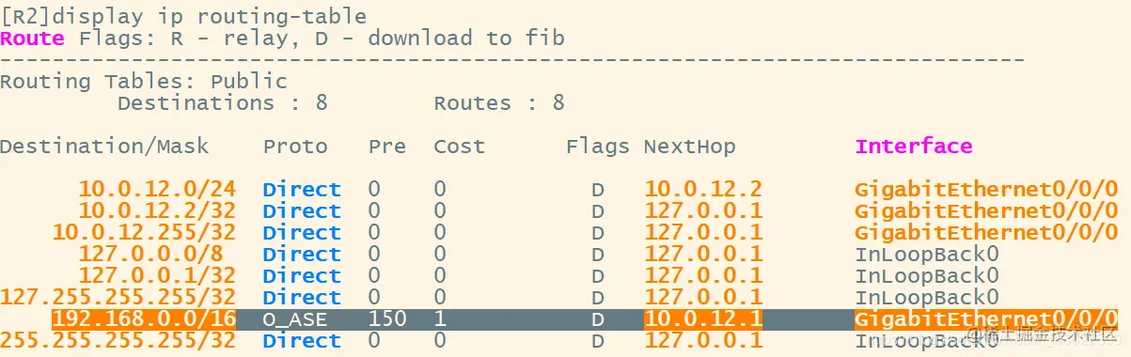The image size is (1131, 357).
Task: Select GigabitEthernet0/0/0 in the 10.0.12.0/24 row
Action: click(x=986, y=190)
